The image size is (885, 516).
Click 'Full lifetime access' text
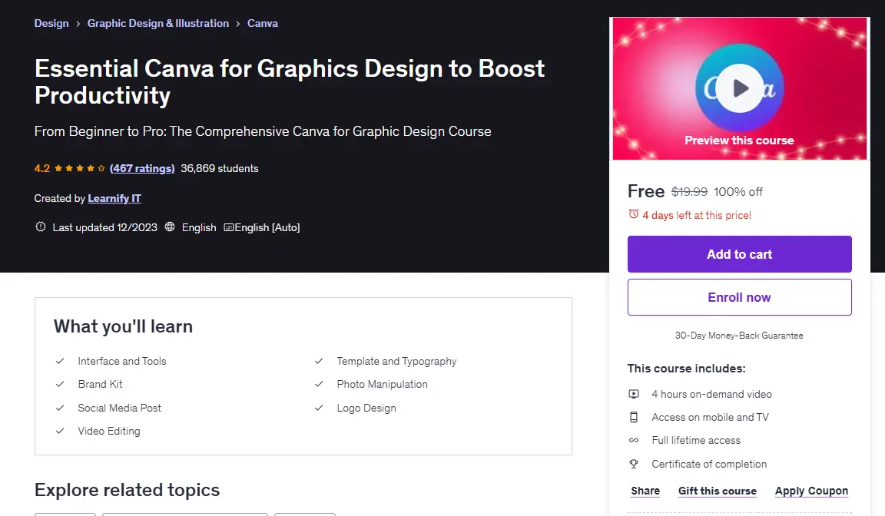(696, 441)
